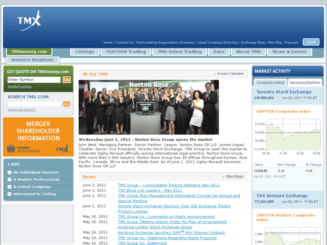
Task: Select the Composite Indices tab
Action: [x=270, y=83]
